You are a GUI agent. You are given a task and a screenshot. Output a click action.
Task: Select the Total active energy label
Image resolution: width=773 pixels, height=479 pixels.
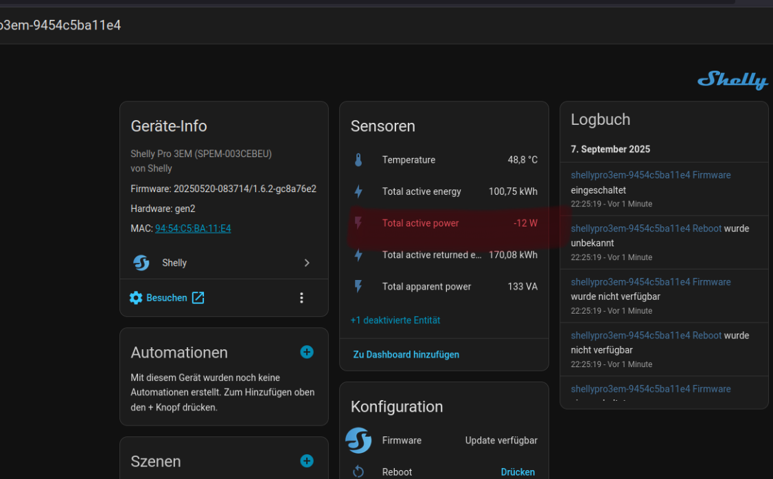click(x=422, y=191)
